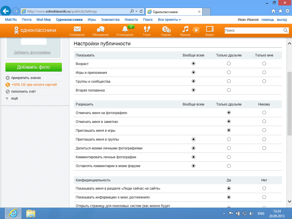Image resolution: width=292 pixels, height=219 pixels.
Task: Show hidden tray icons arrow
Action: coord(224,214)
